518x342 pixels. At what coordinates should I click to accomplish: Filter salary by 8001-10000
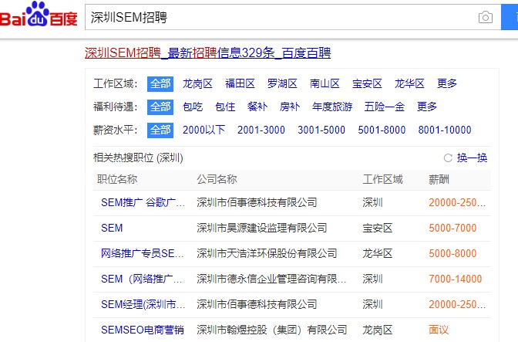[445, 130]
